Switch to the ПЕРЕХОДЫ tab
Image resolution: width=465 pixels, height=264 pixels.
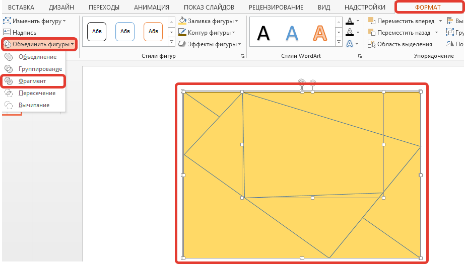pos(104,8)
